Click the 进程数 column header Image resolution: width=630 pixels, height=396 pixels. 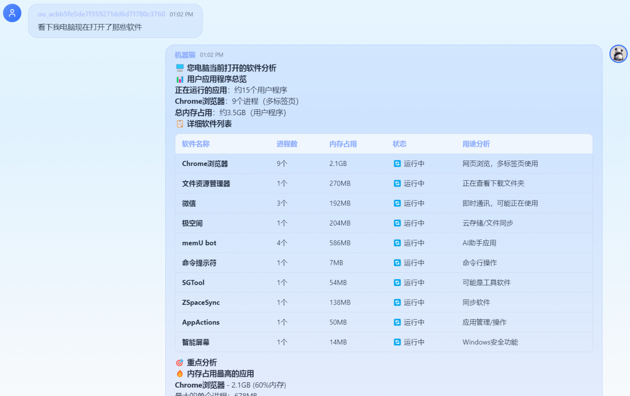click(x=287, y=144)
